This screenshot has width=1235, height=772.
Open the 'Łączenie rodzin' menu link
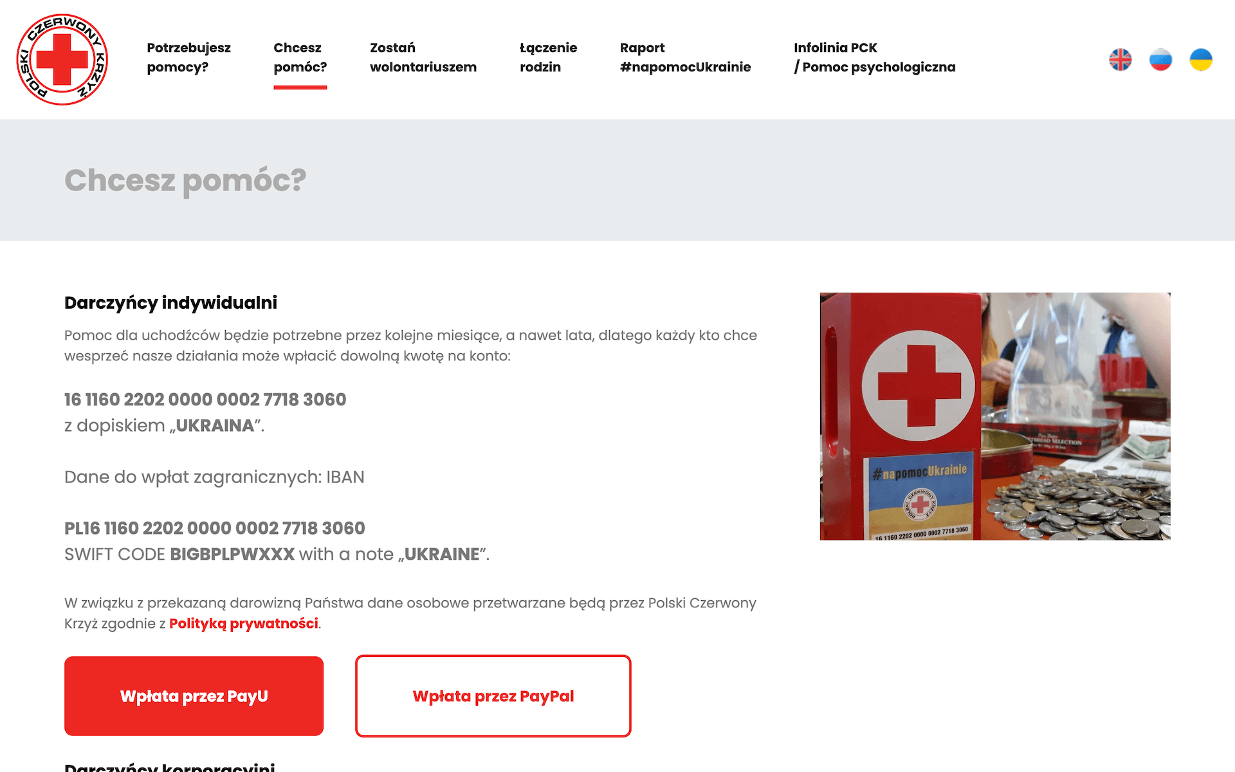[x=548, y=57]
